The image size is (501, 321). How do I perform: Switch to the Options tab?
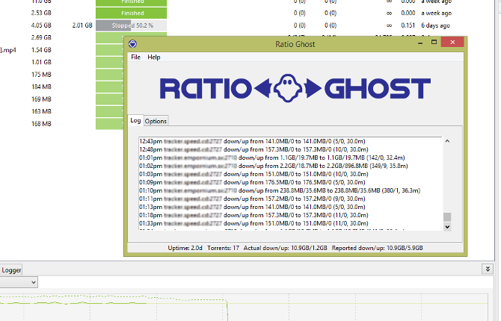pyautogui.click(x=156, y=121)
